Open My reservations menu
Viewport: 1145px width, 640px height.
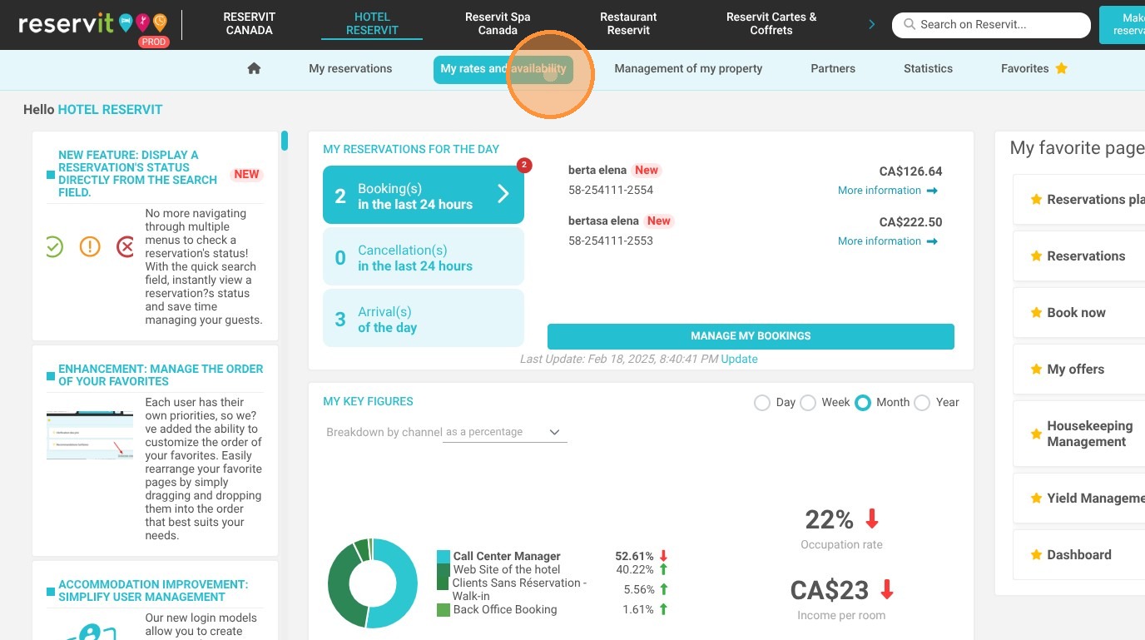coord(350,69)
